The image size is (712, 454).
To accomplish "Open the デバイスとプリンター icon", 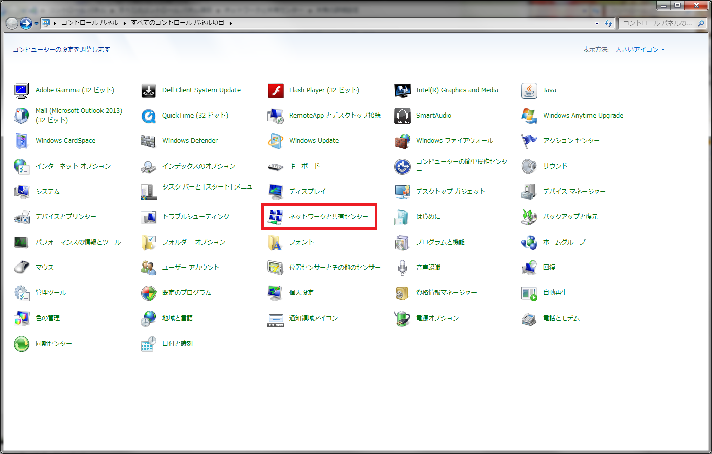I will click(22, 217).
